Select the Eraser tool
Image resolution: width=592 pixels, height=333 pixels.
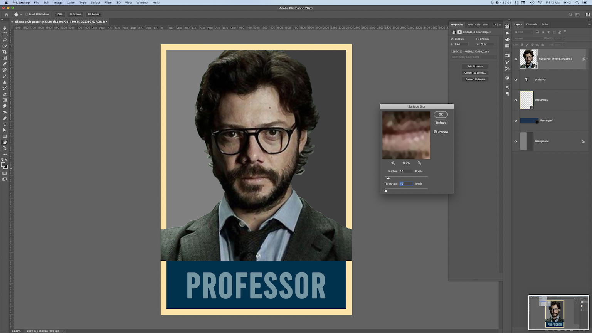[5, 94]
